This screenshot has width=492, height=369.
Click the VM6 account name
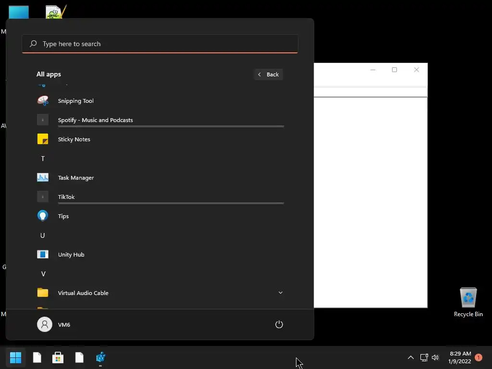click(64, 324)
